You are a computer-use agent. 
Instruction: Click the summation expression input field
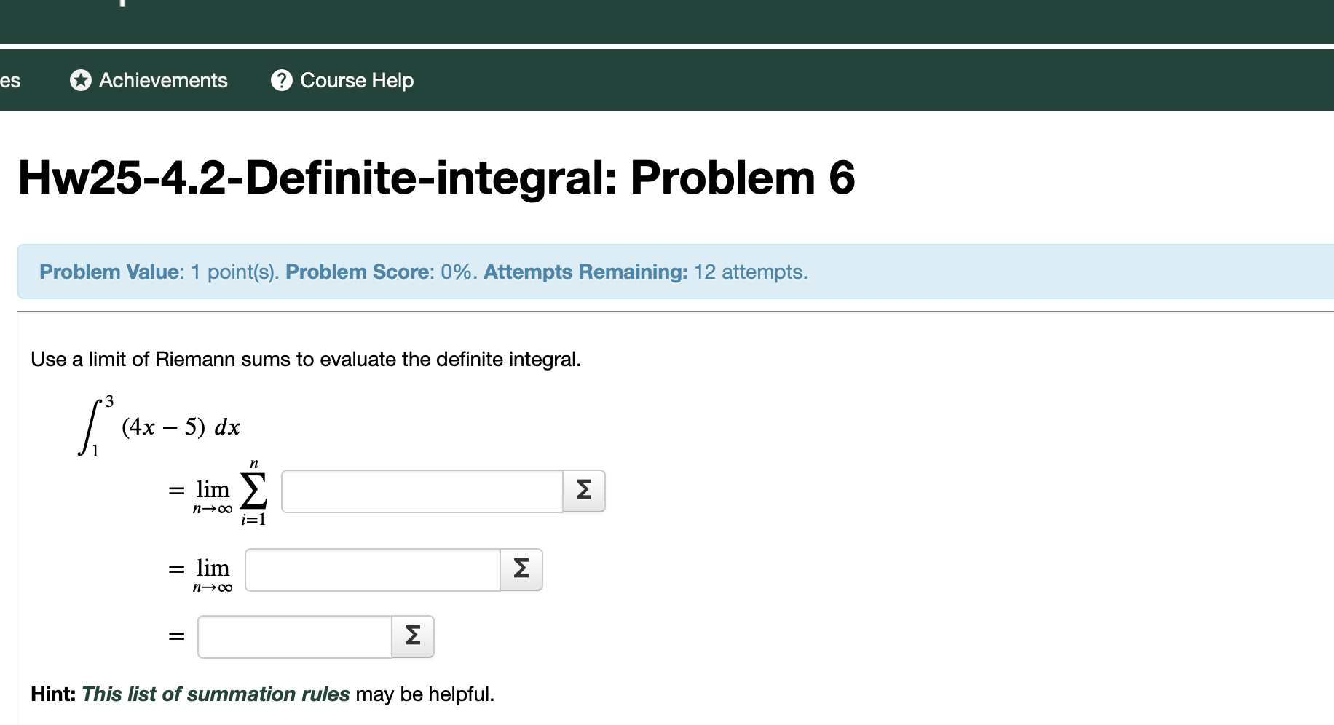click(422, 491)
